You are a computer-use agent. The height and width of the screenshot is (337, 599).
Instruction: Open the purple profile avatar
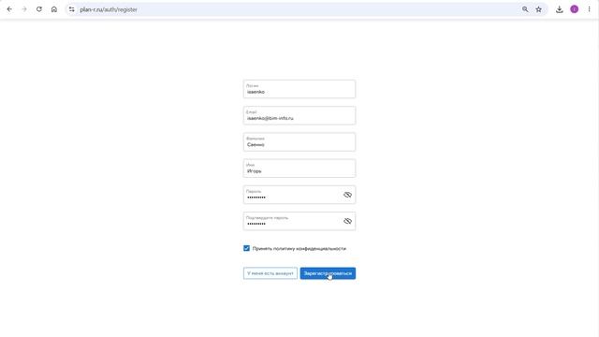tap(574, 9)
